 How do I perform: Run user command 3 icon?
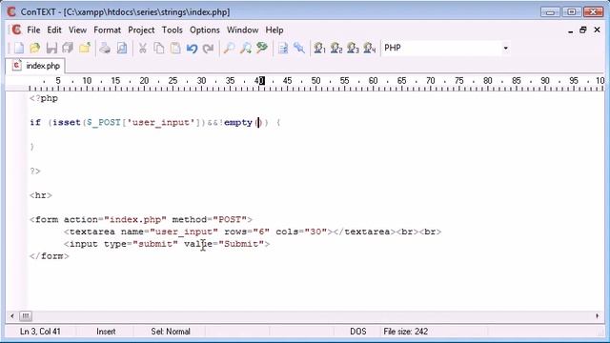click(353, 49)
